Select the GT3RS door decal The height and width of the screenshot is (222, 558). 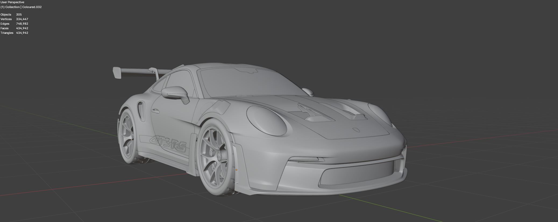tap(168, 144)
